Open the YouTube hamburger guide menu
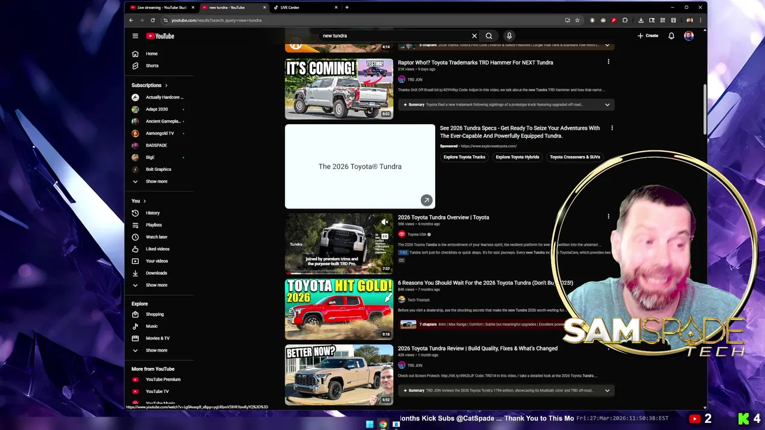 pos(135,36)
